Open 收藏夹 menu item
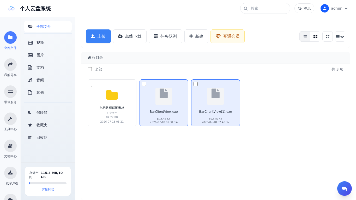Screen dimensions: 356x200 [x=48, y=125]
